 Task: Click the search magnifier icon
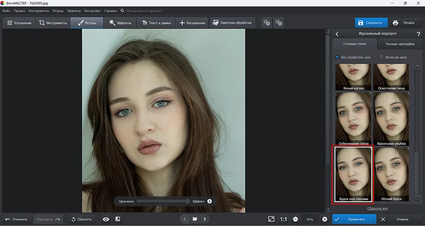(x=122, y=11)
